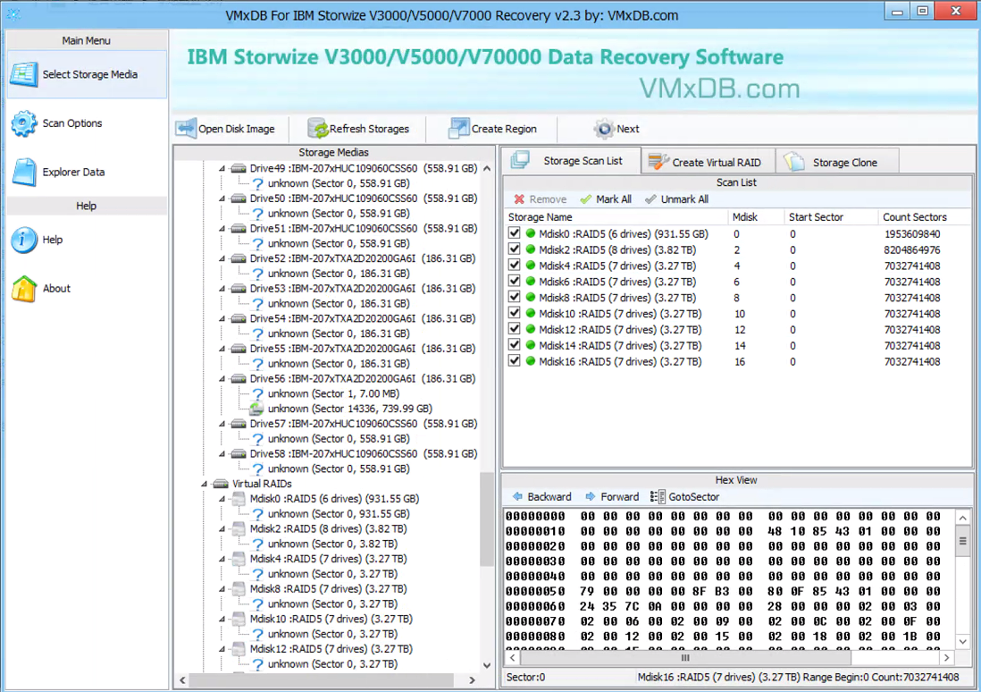
Task: Click the GotoSector button
Action: coord(685,496)
